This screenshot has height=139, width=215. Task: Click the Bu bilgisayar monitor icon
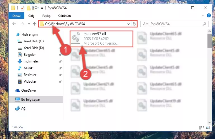(x=17, y=99)
